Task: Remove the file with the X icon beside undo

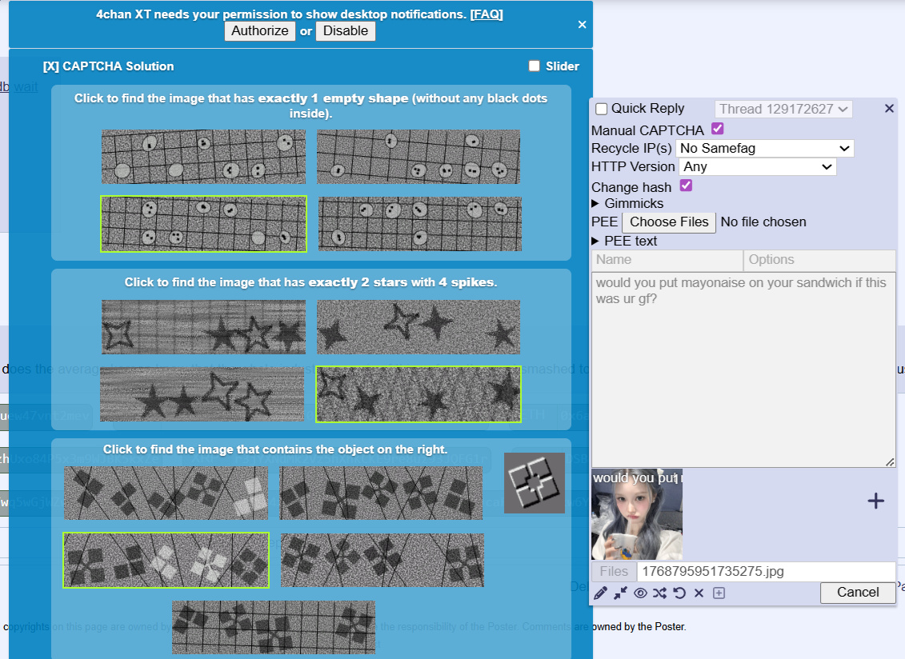Action: point(699,593)
